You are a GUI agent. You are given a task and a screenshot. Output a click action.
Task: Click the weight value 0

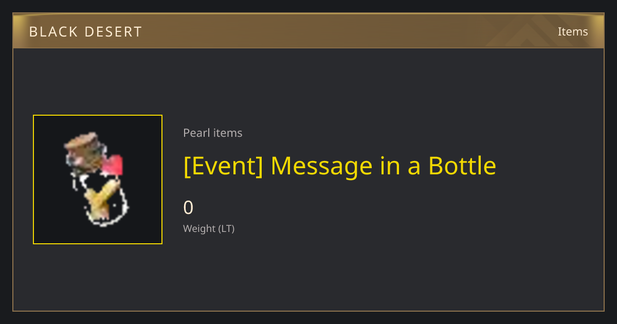[x=188, y=207]
